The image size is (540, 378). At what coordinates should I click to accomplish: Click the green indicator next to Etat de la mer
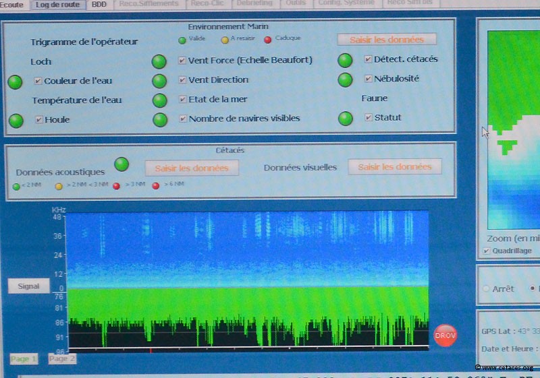click(x=159, y=100)
